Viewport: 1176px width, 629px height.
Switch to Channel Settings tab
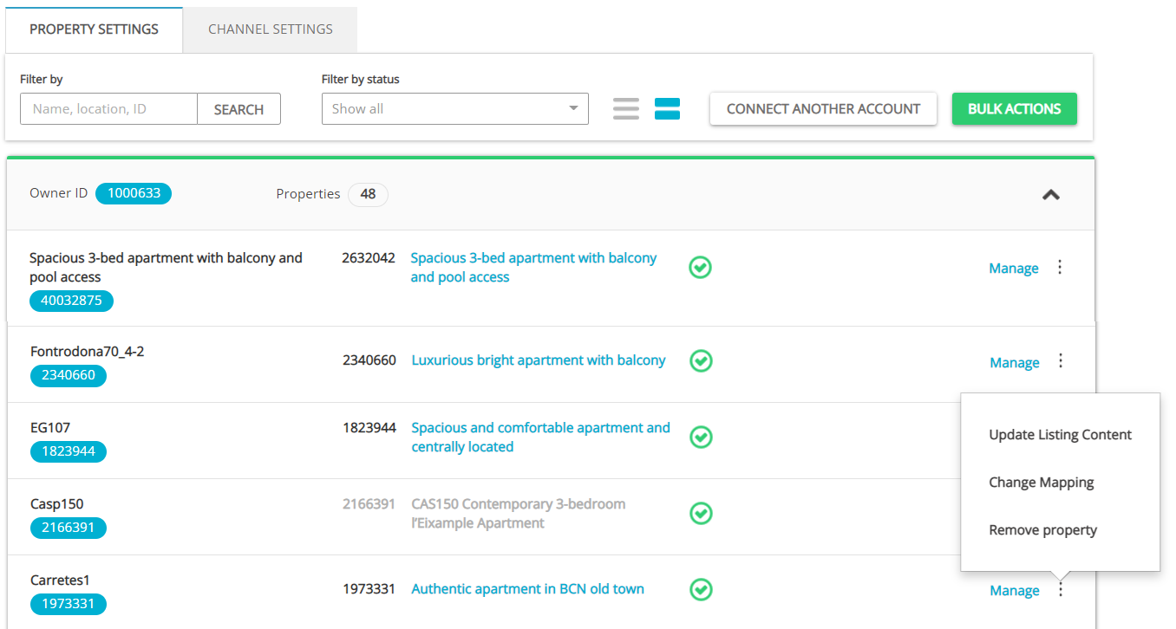tap(270, 29)
